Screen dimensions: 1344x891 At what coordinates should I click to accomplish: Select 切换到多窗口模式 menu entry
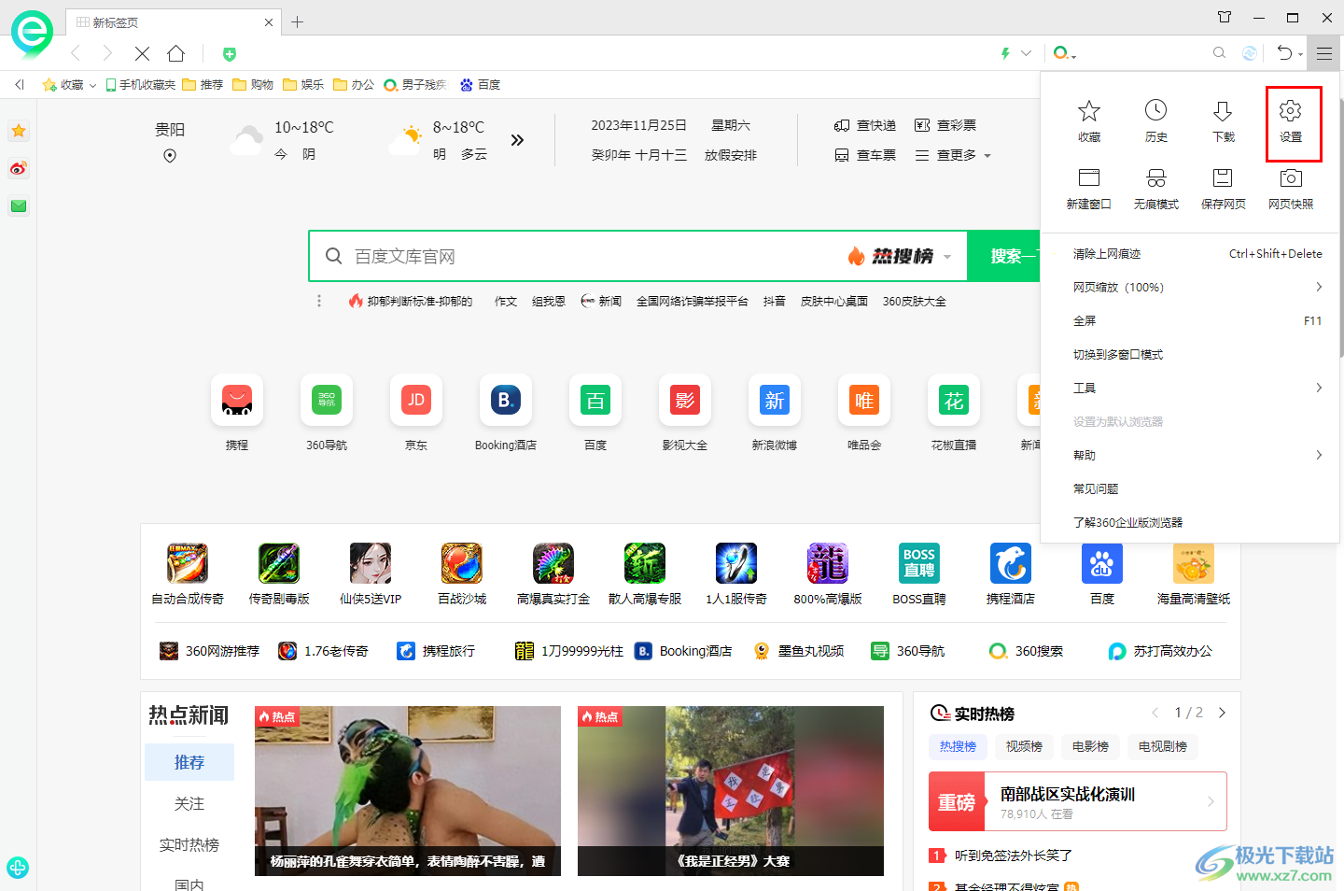(x=1190, y=354)
